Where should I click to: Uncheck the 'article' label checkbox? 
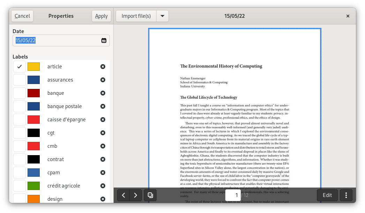coord(20,67)
